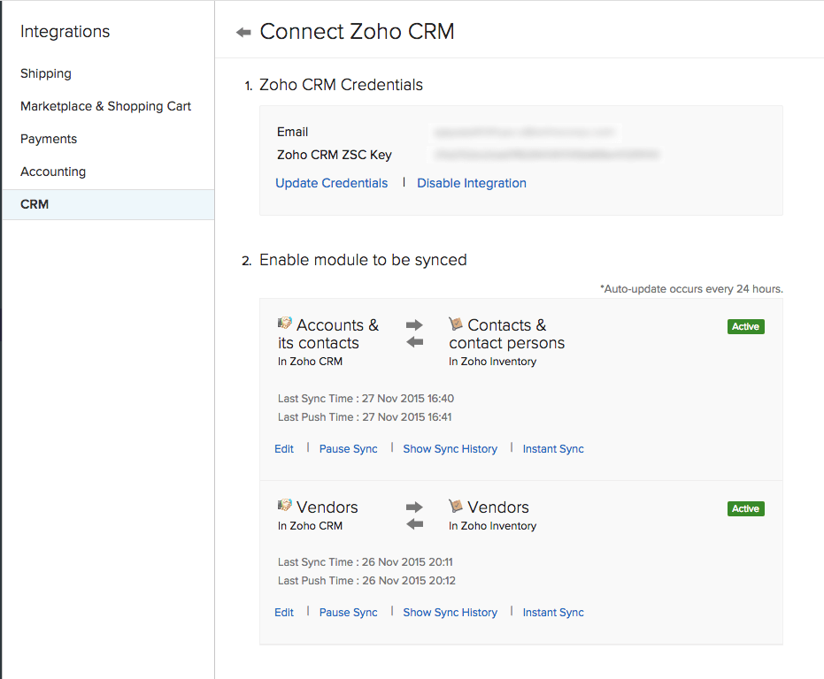Click 'Last Sync Time : 27 Nov 2015 16:40' text
Screen dimensions: 824x679
point(366,399)
